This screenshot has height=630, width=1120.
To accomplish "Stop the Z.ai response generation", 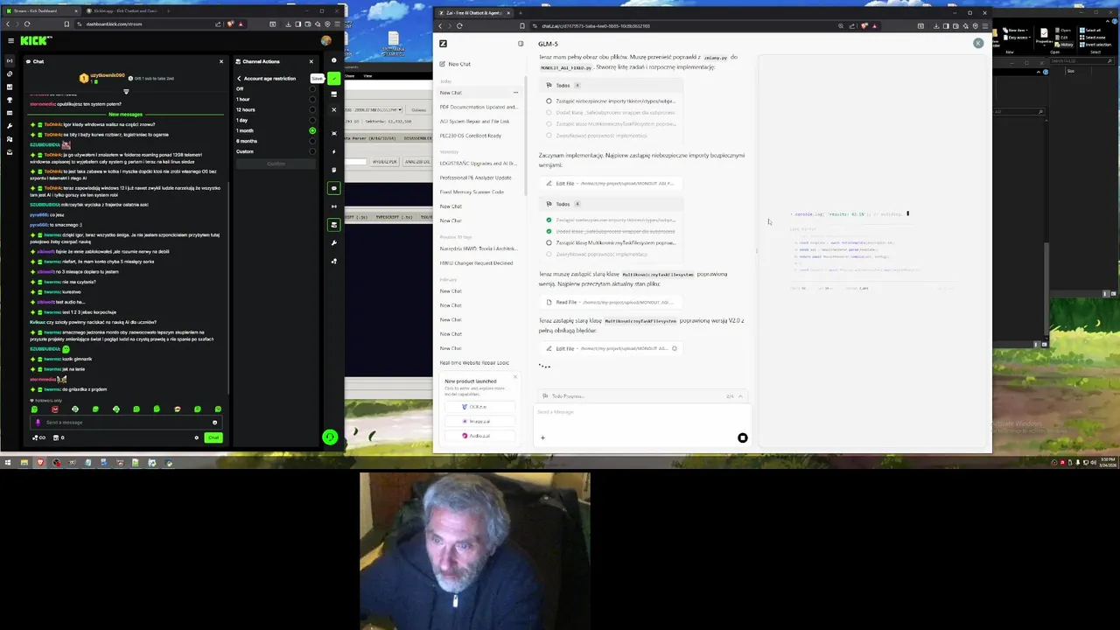I will (742, 437).
